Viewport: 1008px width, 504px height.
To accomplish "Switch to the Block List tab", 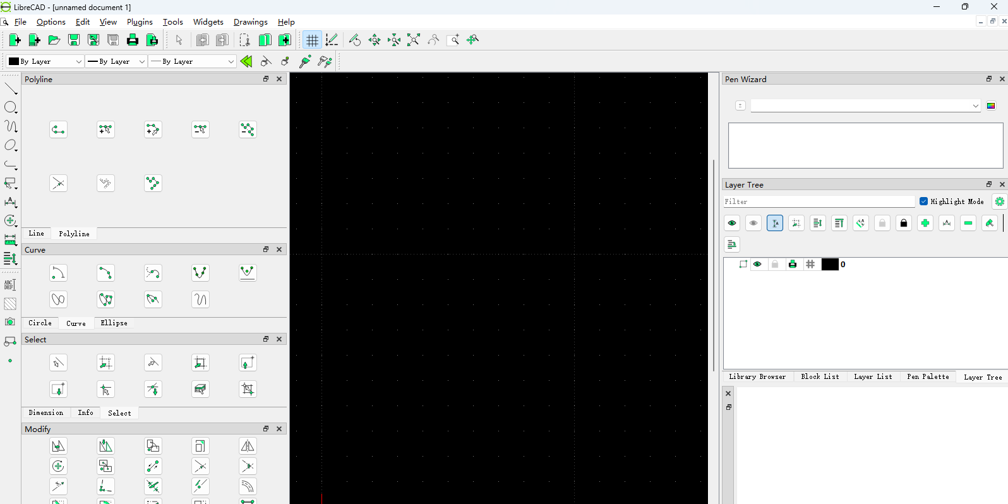I will tap(820, 376).
